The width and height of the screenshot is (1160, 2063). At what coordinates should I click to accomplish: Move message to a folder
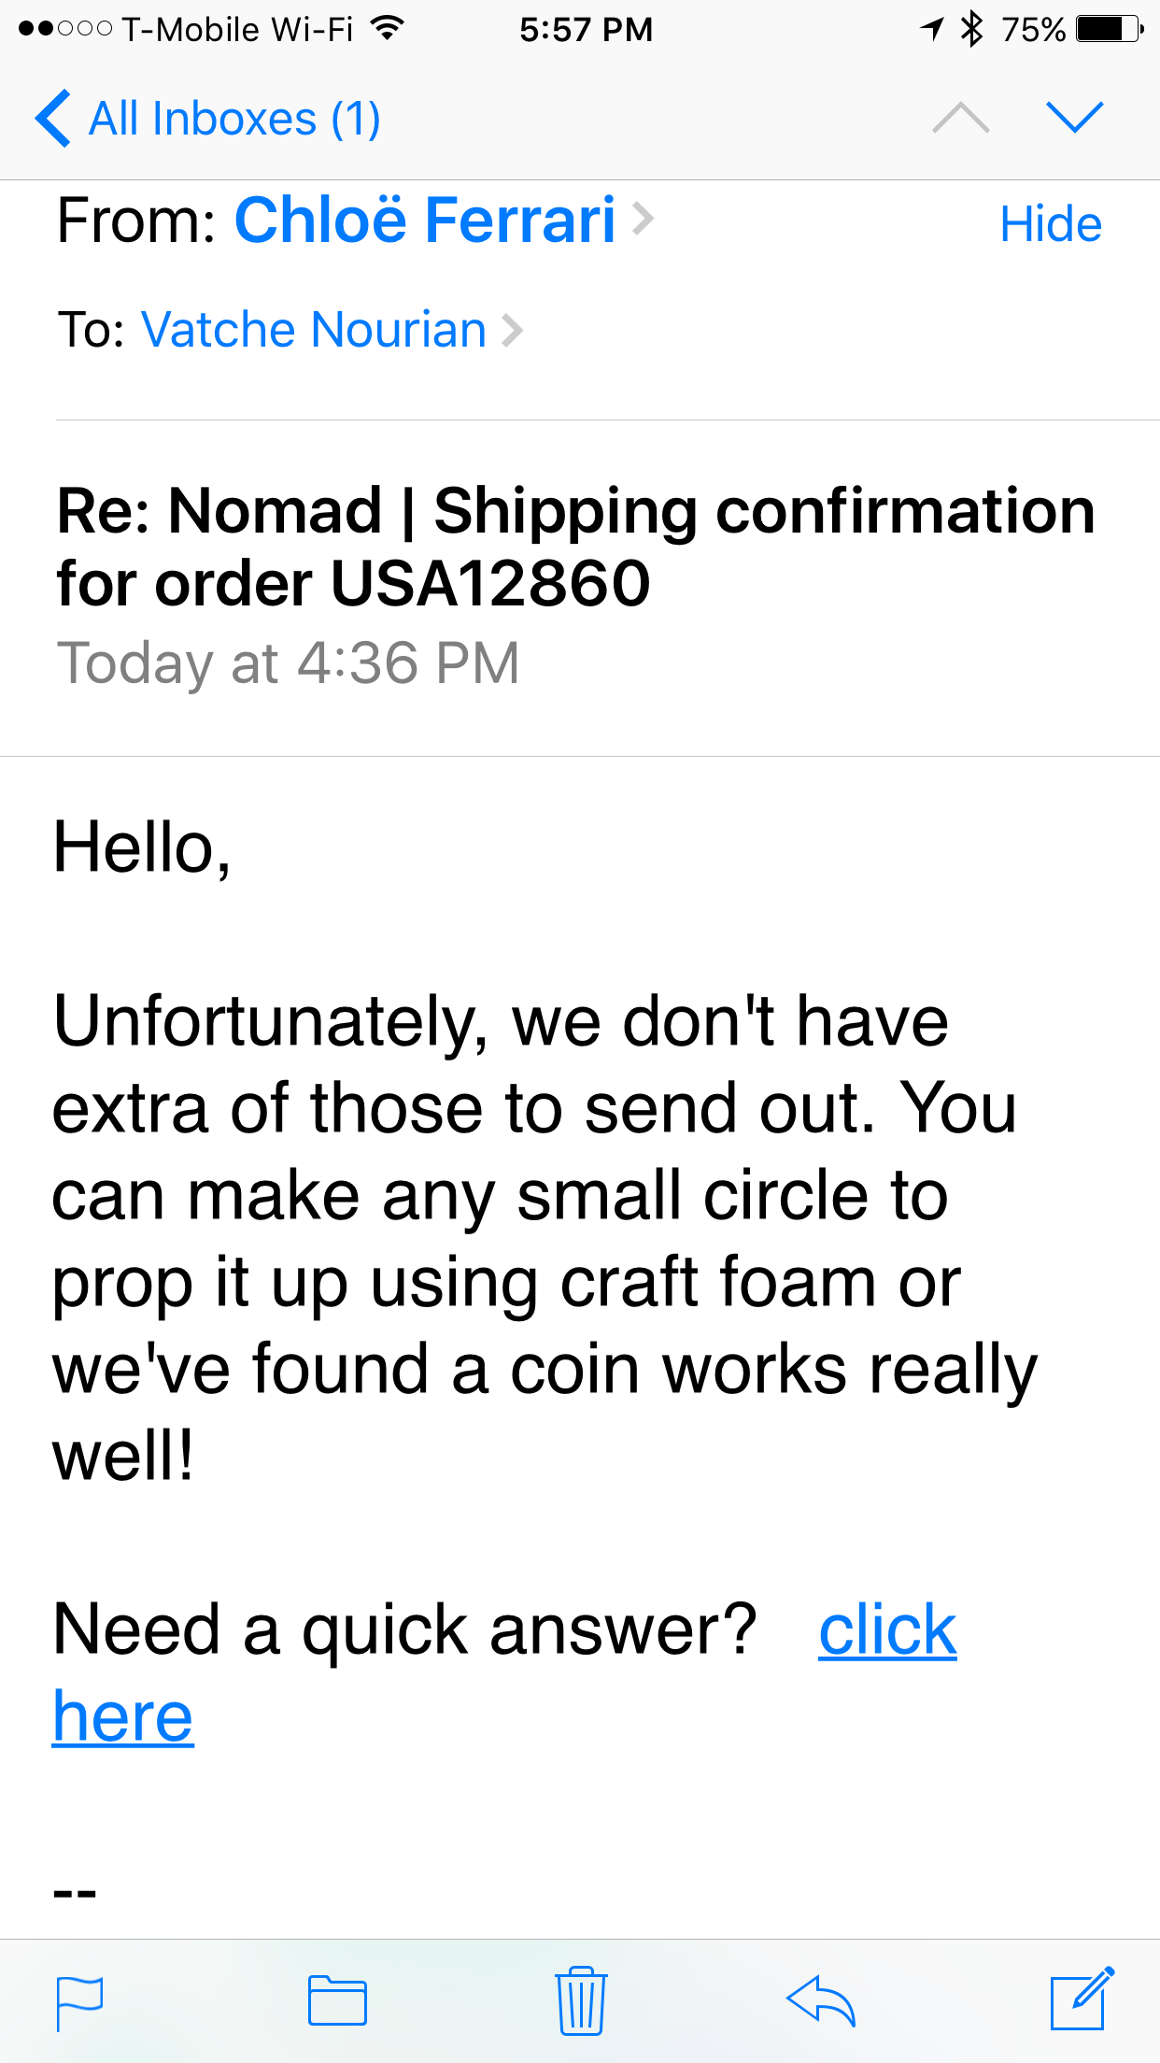point(337,2001)
